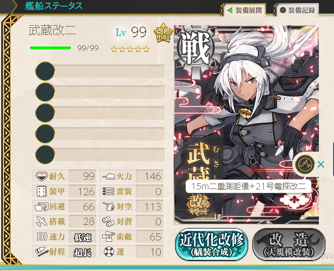This screenshot has height=271, width=334.
Task: Click the heart icon beside 耐久
Action: 41,176
